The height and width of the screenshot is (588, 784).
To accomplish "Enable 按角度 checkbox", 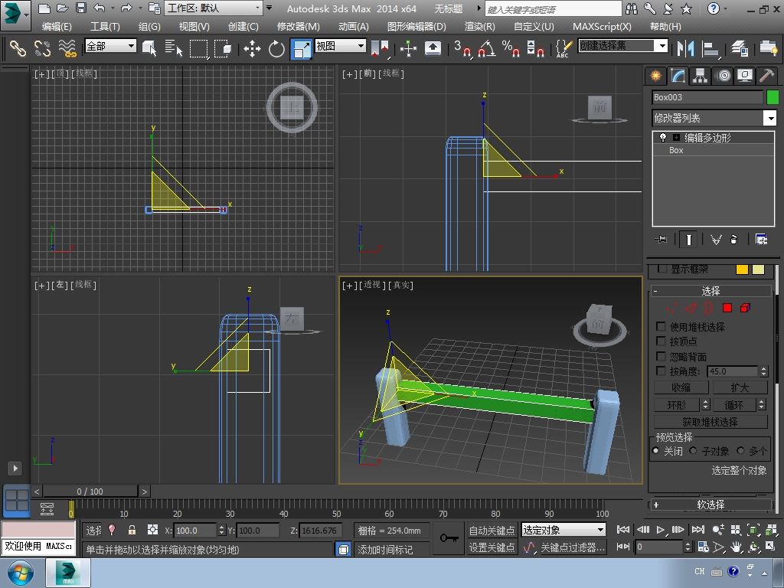I will pos(661,371).
